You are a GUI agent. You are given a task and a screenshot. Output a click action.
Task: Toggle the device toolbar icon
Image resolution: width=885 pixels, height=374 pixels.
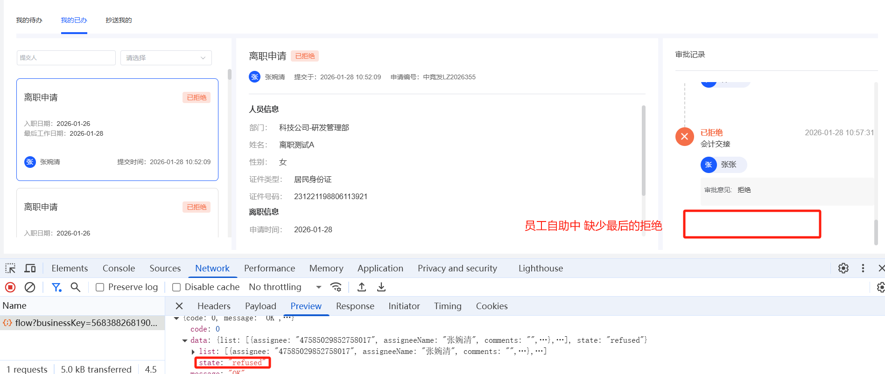[30, 268]
